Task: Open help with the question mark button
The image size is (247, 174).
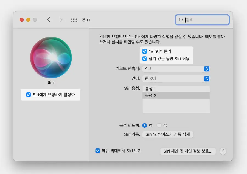Action: 223,151
